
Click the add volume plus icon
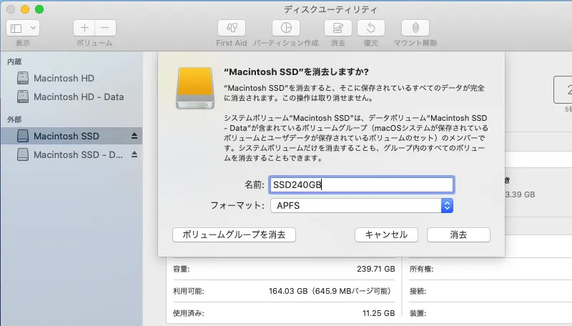(x=84, y=28)
